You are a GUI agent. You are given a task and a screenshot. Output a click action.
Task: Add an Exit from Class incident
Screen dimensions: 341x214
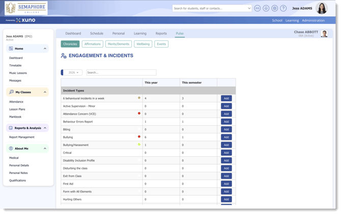226,176
